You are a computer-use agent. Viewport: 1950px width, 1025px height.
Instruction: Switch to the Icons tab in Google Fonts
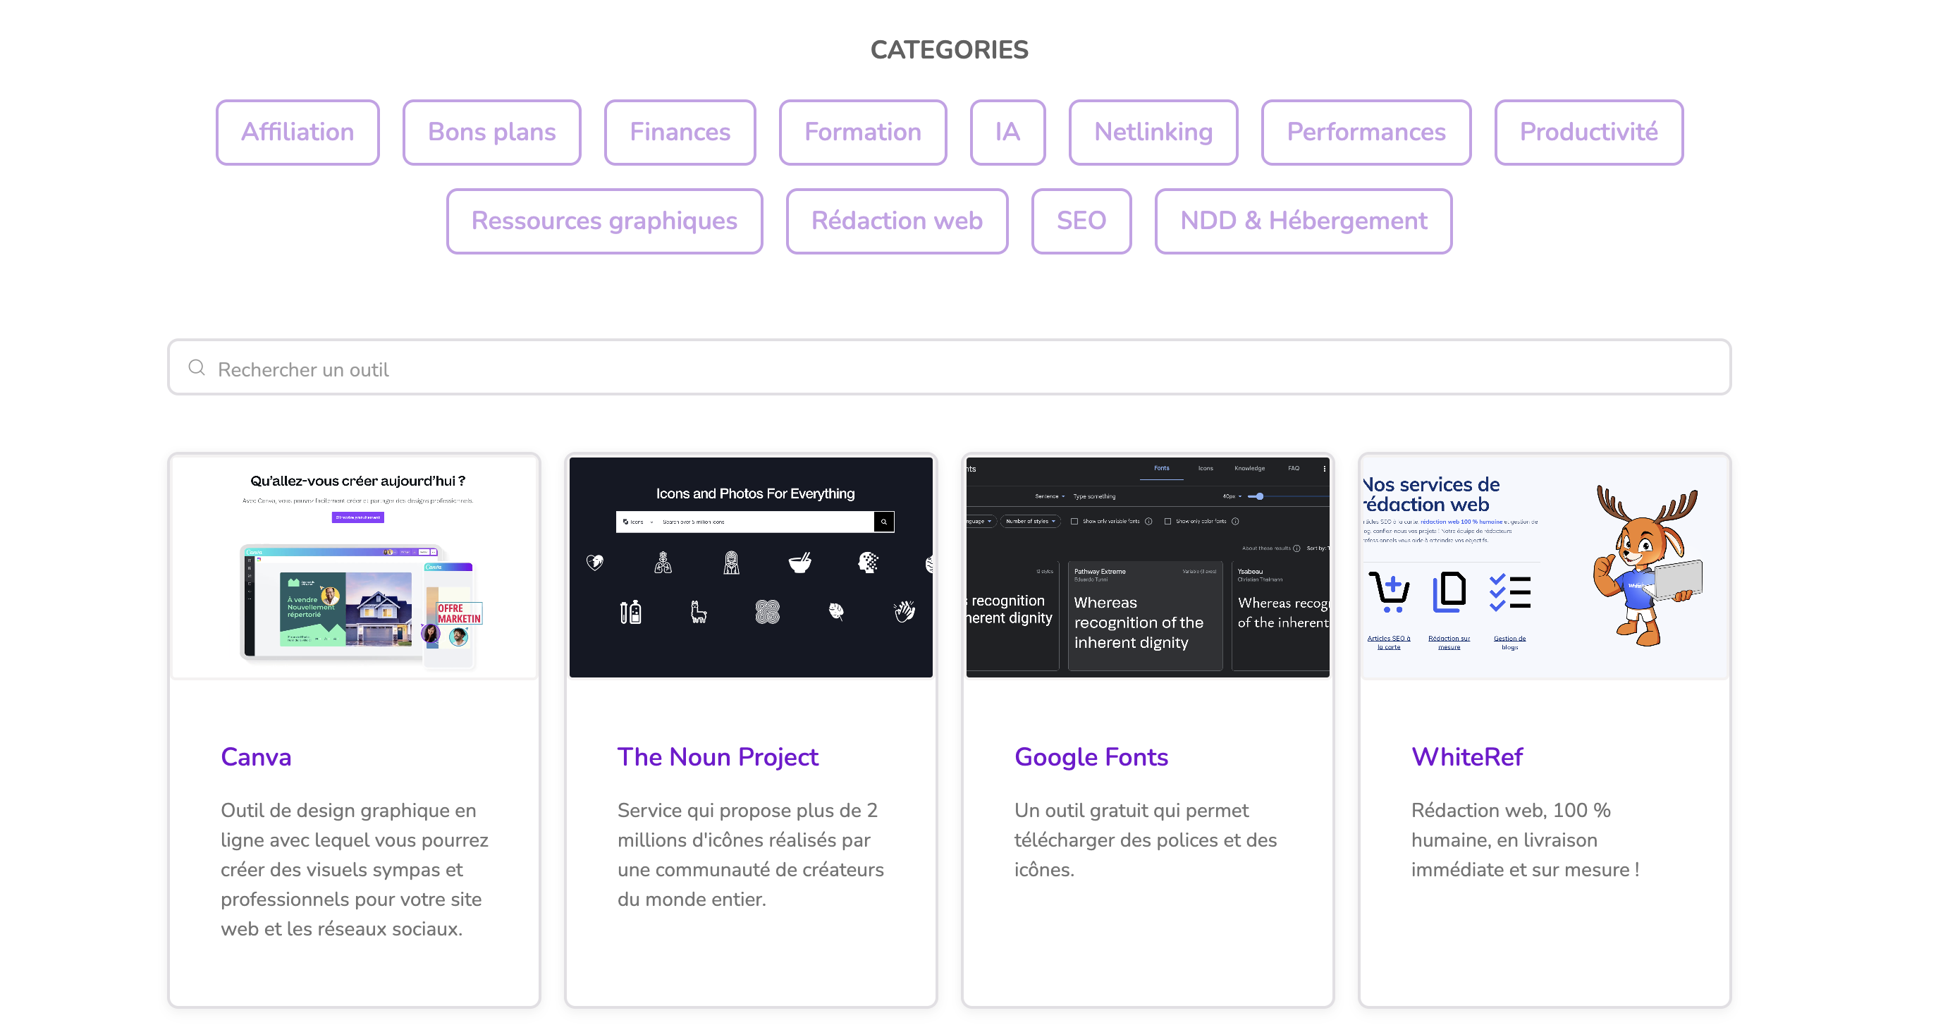[x=1206, y=469]
